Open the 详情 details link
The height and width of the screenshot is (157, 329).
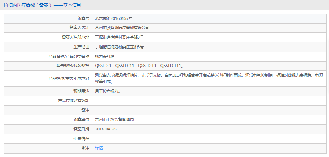point(99,148)
